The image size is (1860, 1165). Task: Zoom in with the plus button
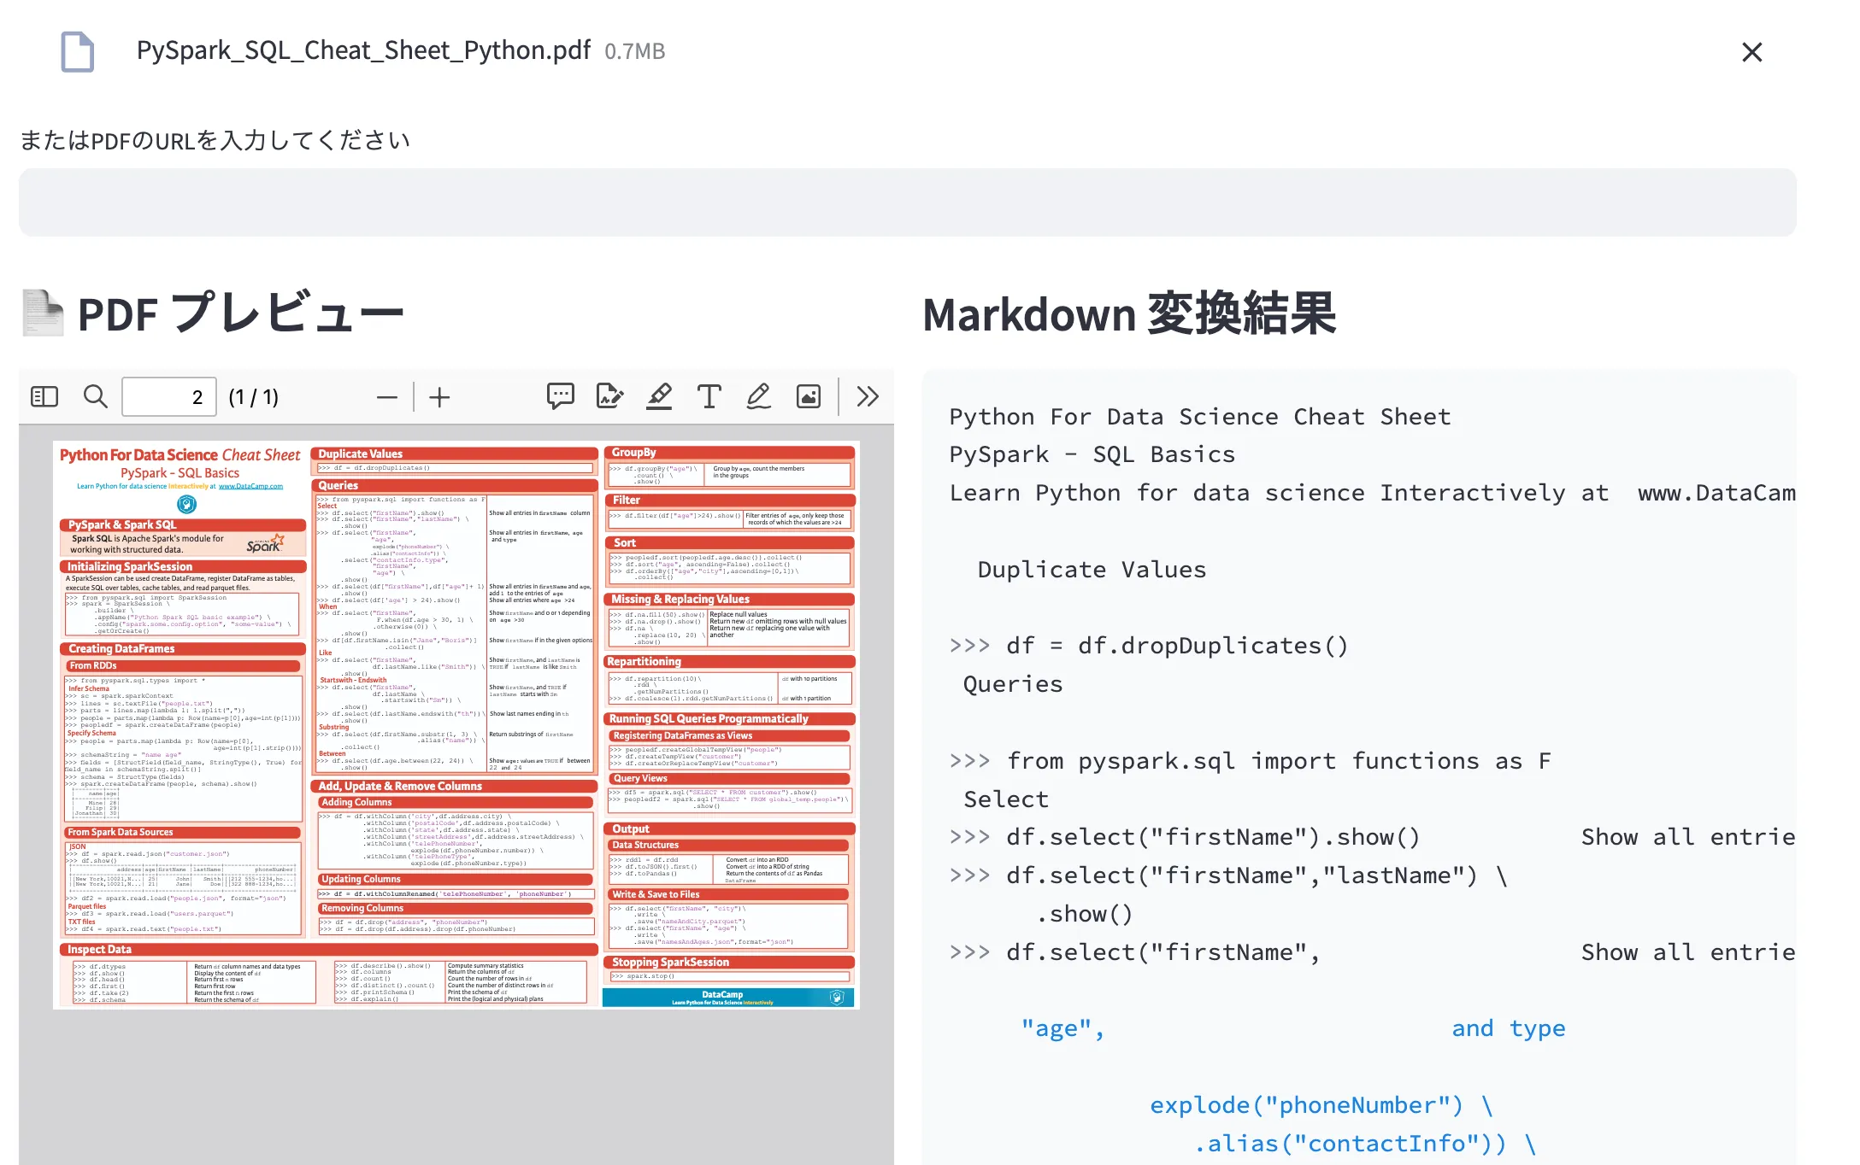(x=439, y=397)
